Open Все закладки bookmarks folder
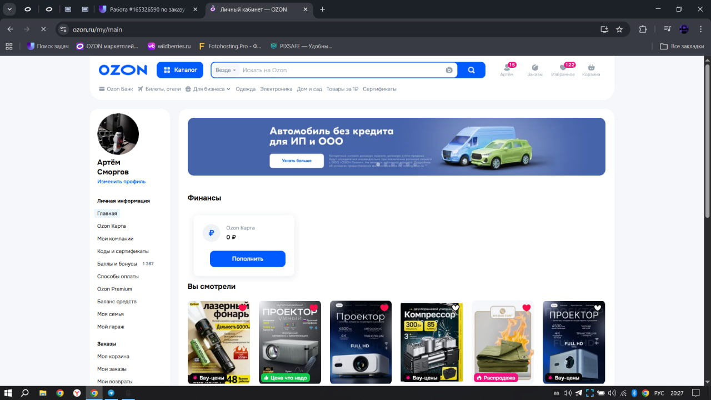 pyautogui.click(x=682, y=46)
